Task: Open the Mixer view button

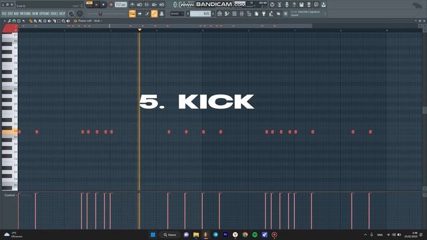Action: 242,13
